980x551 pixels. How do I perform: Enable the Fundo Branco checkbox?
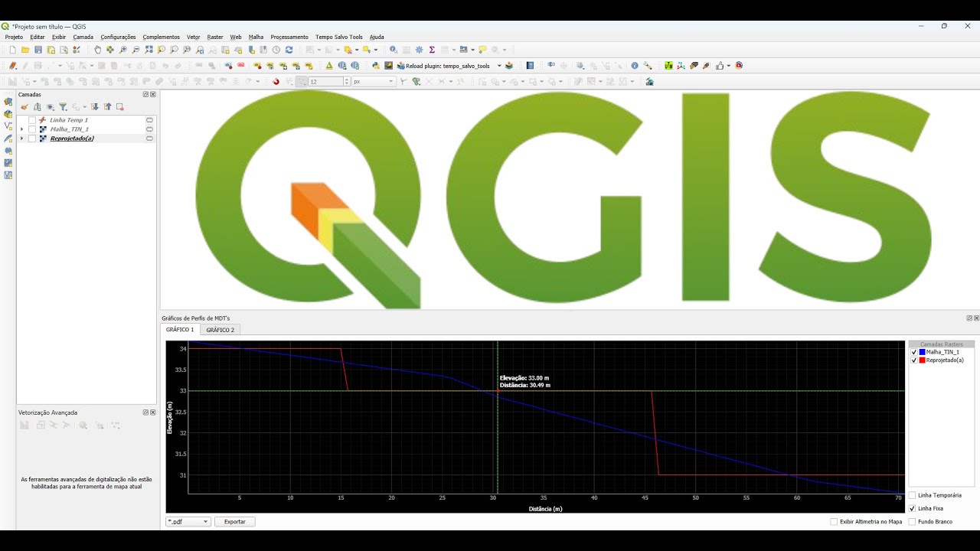(x=912, y=521)
